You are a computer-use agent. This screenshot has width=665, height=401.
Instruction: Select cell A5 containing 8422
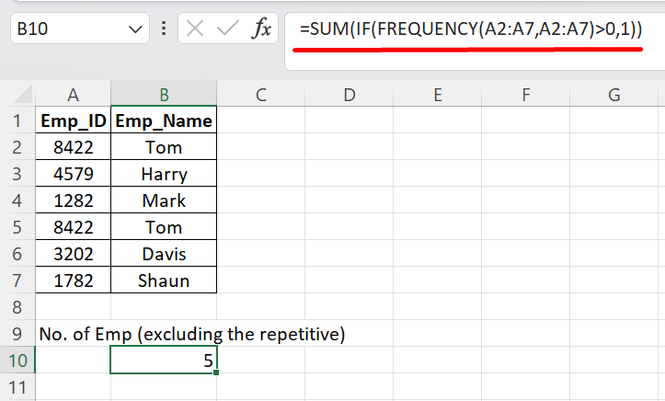73,227
